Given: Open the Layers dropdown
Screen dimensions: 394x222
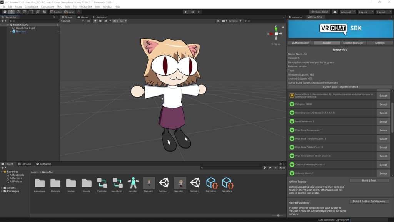Looking at the screenshot, I should coord(364,12).
